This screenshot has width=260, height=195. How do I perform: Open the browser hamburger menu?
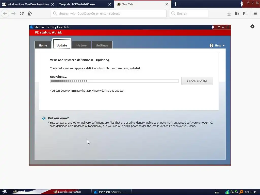point(255,13)
